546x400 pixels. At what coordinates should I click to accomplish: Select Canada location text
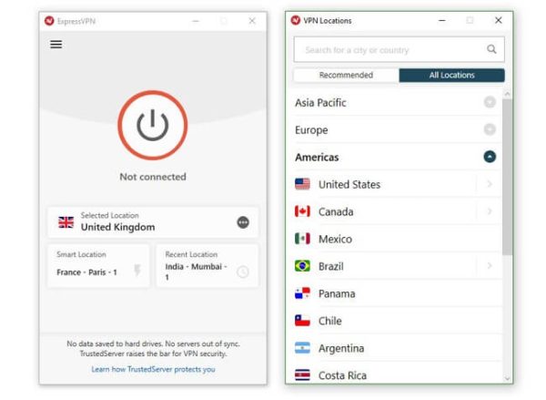(x=336, y=211)
